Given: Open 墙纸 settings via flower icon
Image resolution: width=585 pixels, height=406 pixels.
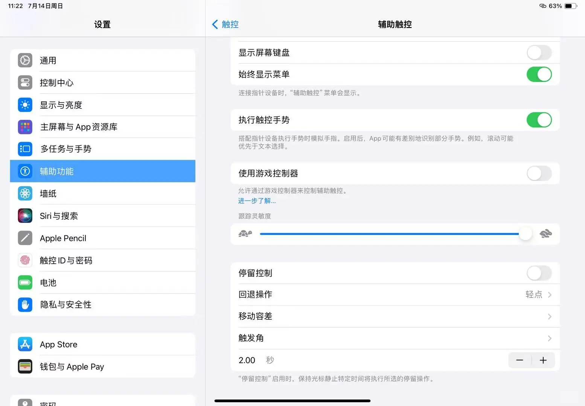Looking at the screenshot, I should coord(24,193).
